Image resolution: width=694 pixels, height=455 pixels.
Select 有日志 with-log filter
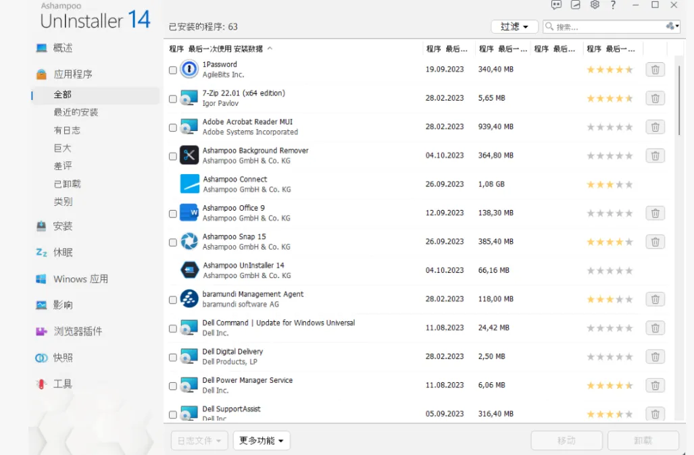click(x=67, y=130)
